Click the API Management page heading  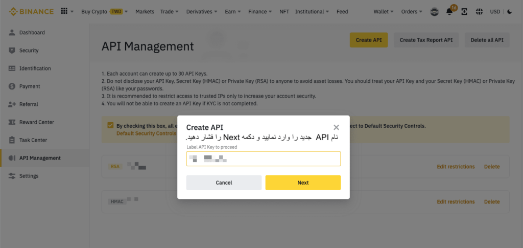point(148,47)
